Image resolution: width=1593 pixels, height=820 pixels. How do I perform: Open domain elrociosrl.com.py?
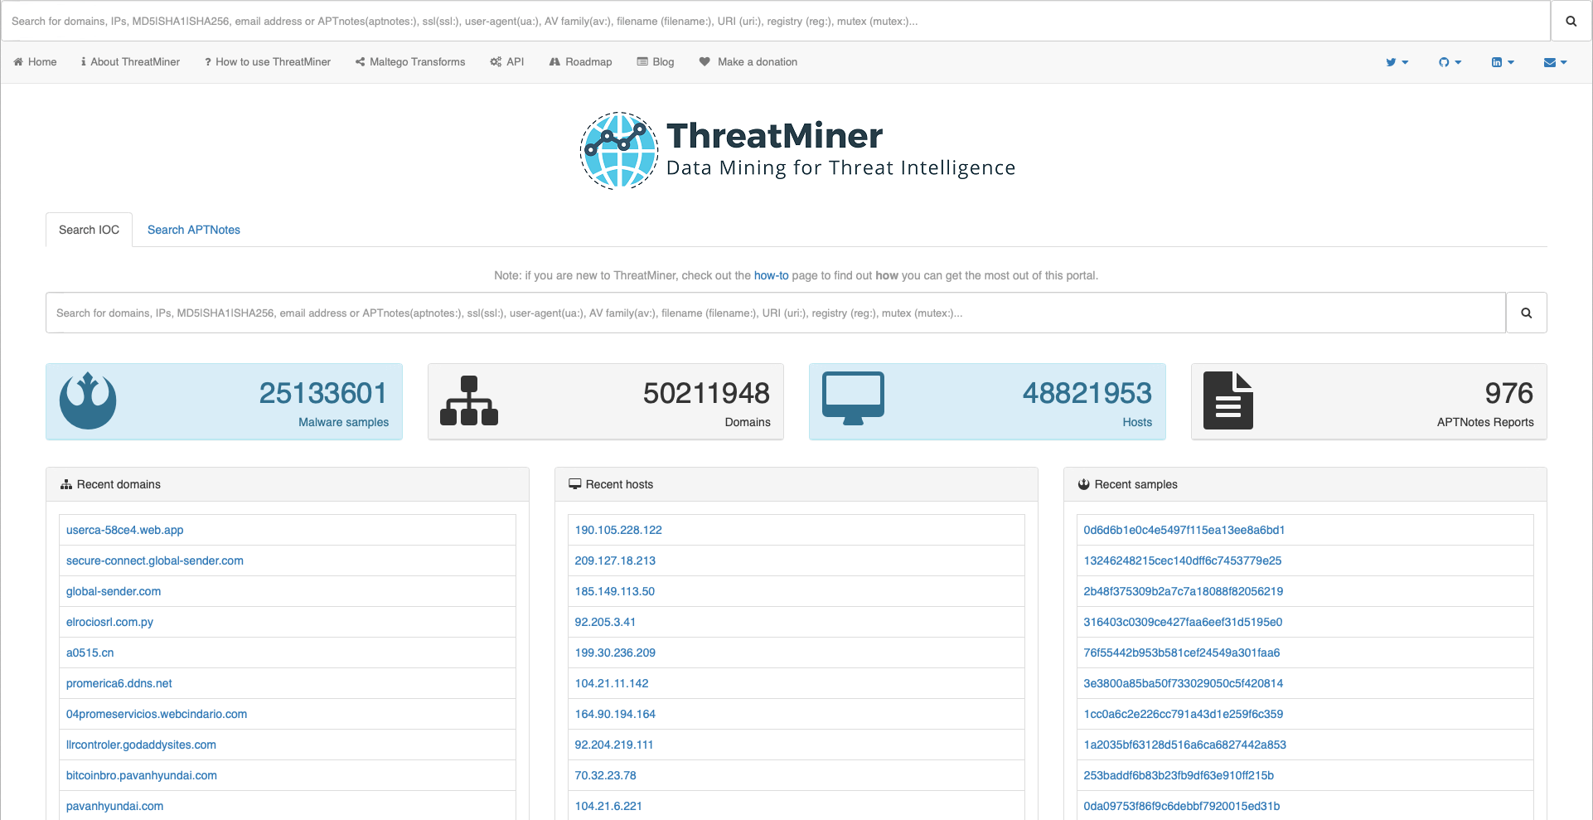tap(109, 622)
